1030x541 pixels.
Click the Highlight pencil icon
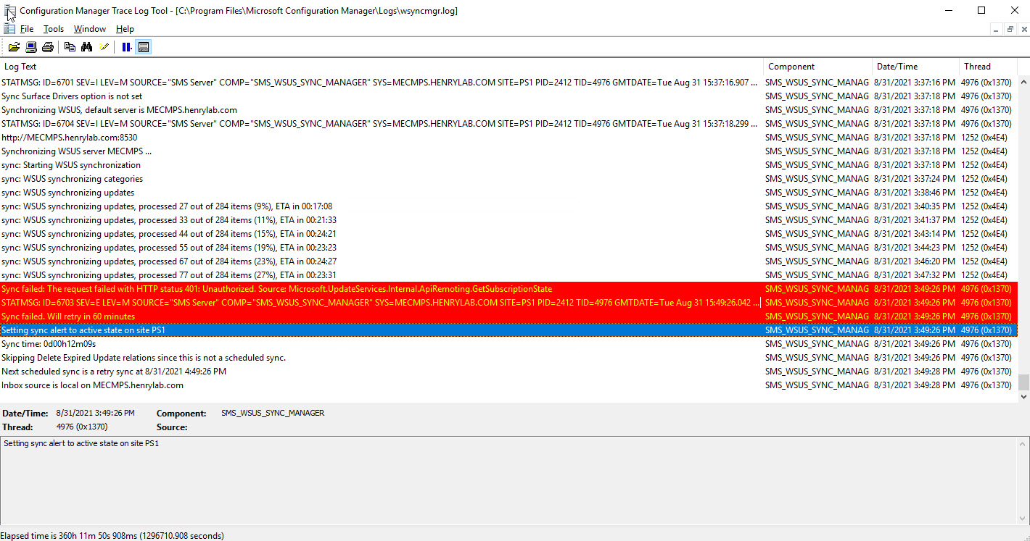(x=104, y=47)
